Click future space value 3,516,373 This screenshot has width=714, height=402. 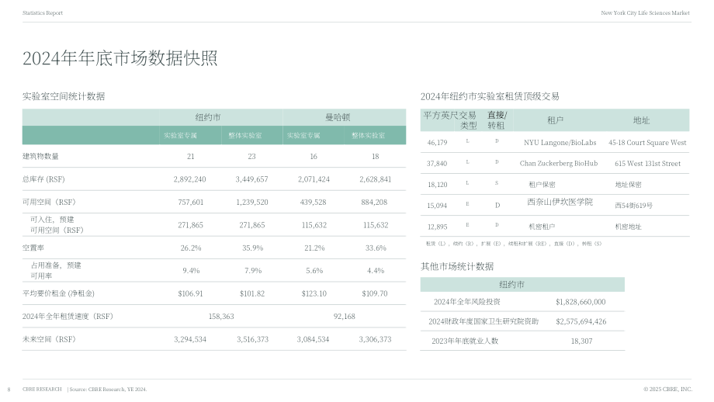pyautogui.click(x=252, y=339)
